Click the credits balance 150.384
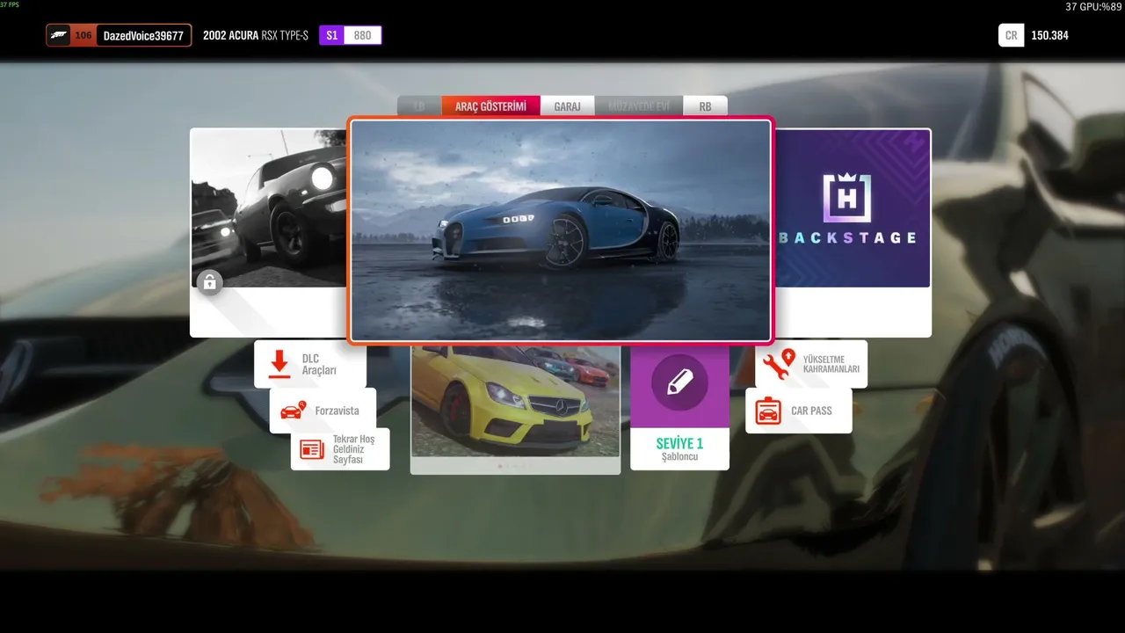Screen dimensions: 1125x633 coord(1049,36)
